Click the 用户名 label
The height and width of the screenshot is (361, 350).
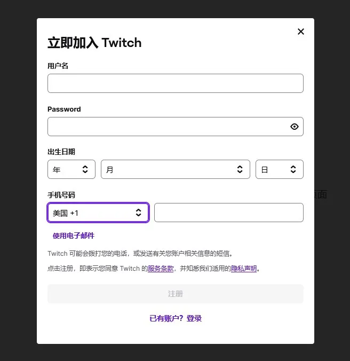pos(58,66)
